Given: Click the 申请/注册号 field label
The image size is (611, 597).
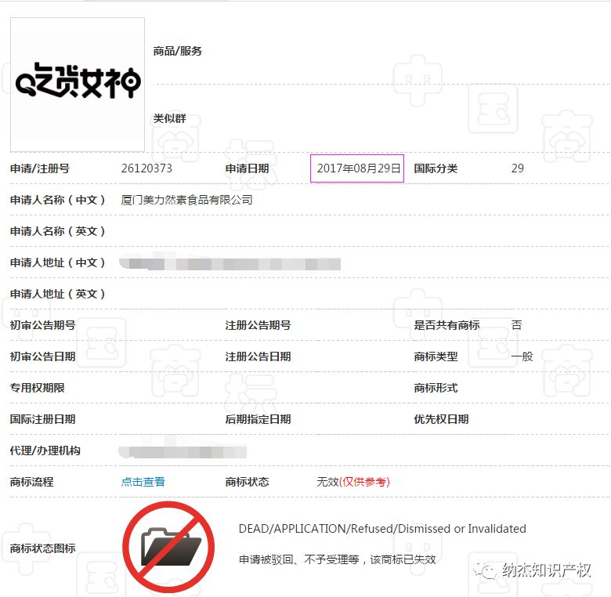Looking at the screenshot, I should click(x=40, y=168).
